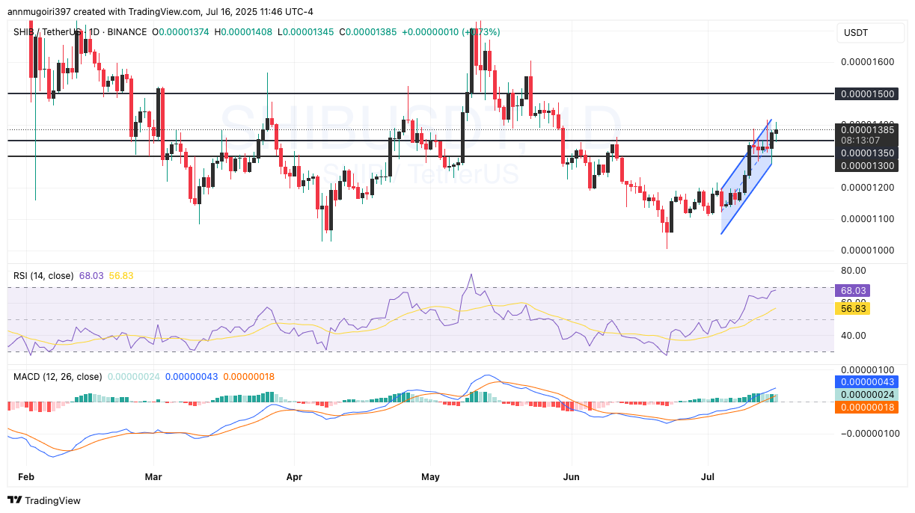Screen dimensions: 915x513
Task: Click the 0.00001600 price scale label
Action: pyautogui.click(x=867, y=61)
